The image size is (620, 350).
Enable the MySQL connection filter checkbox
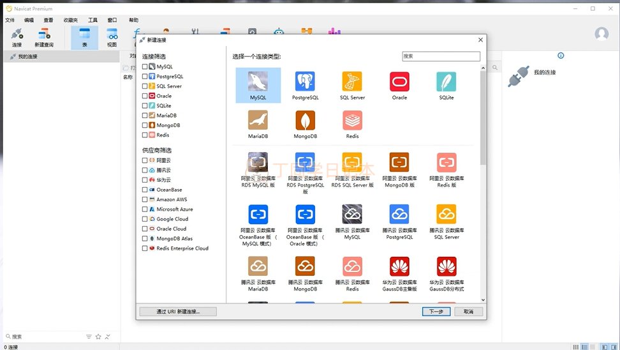(145, 66)
